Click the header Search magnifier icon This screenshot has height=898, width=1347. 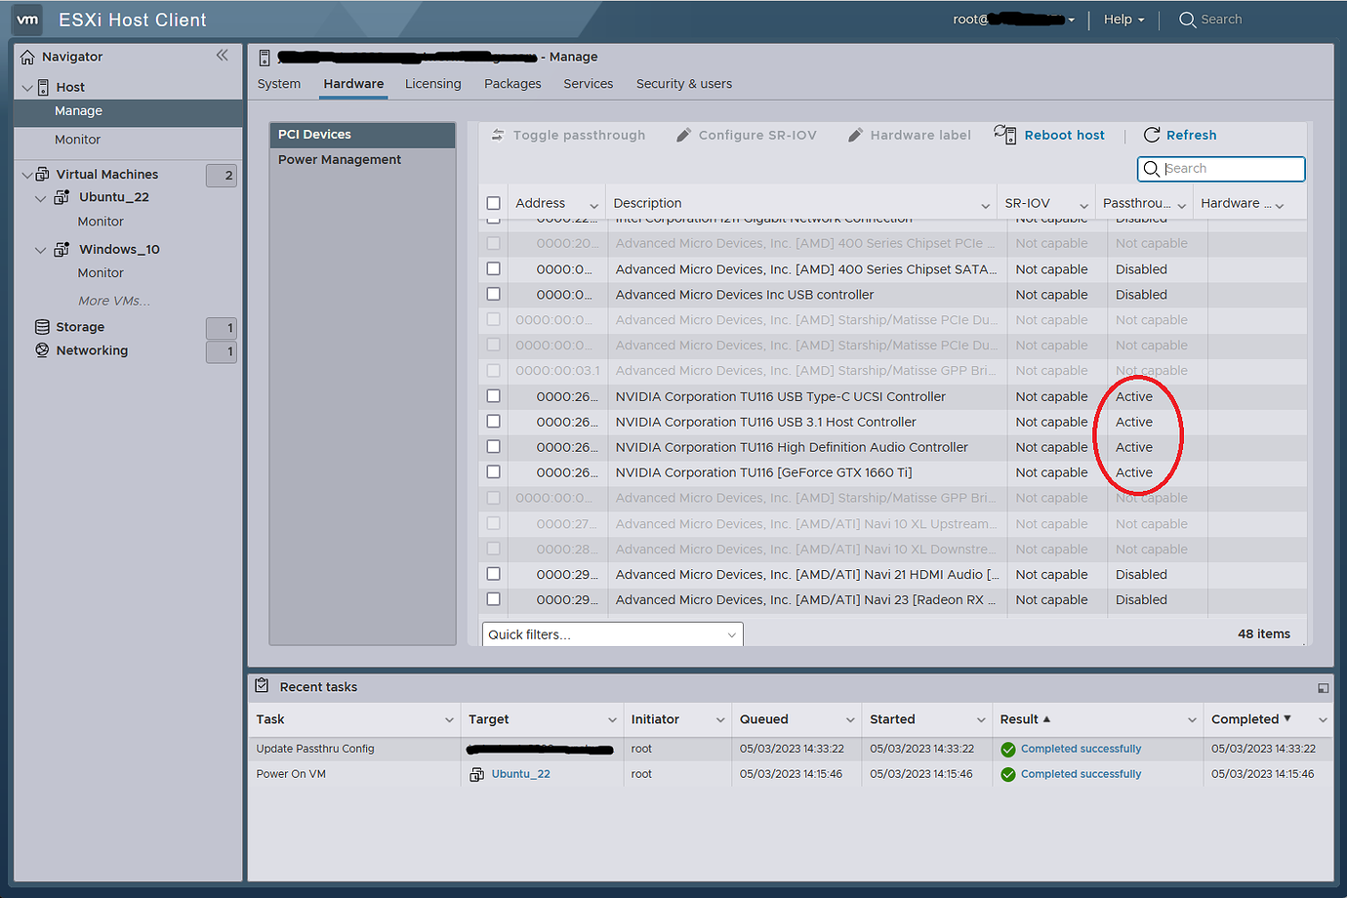point(1188,20)
